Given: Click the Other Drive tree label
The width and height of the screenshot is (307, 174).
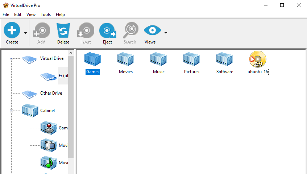Looking at the screenshot, I should (x=51, y=93).
